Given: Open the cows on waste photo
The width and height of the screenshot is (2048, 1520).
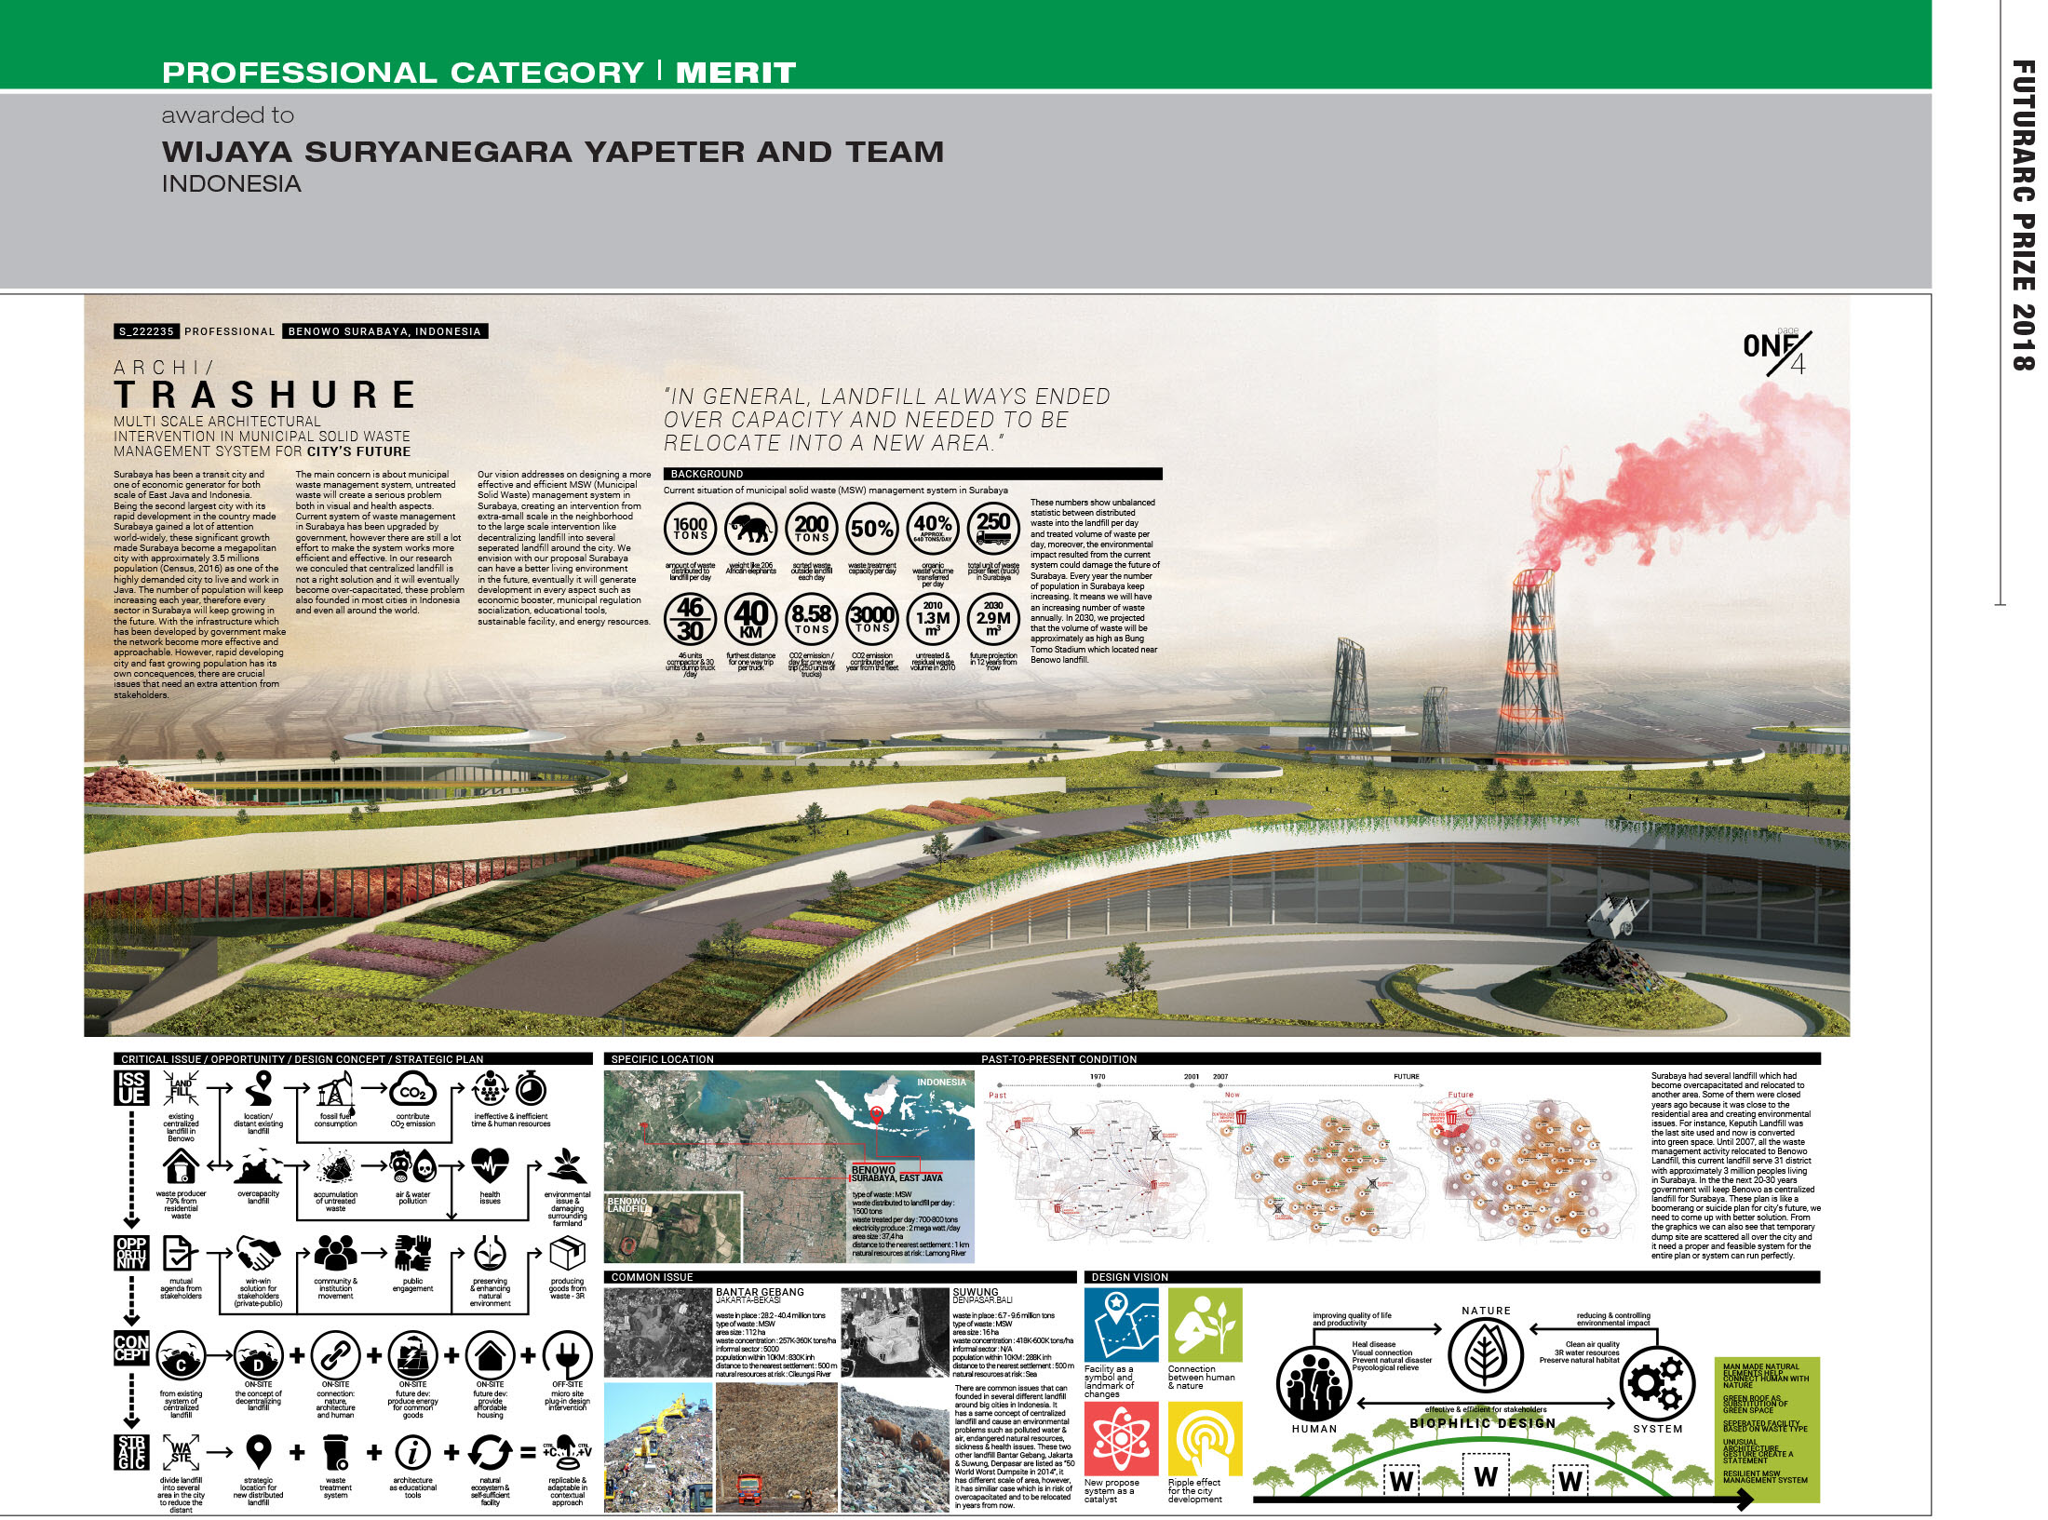Looking at the screenshot, I should pyautogui.click(x=895, y=1446).
